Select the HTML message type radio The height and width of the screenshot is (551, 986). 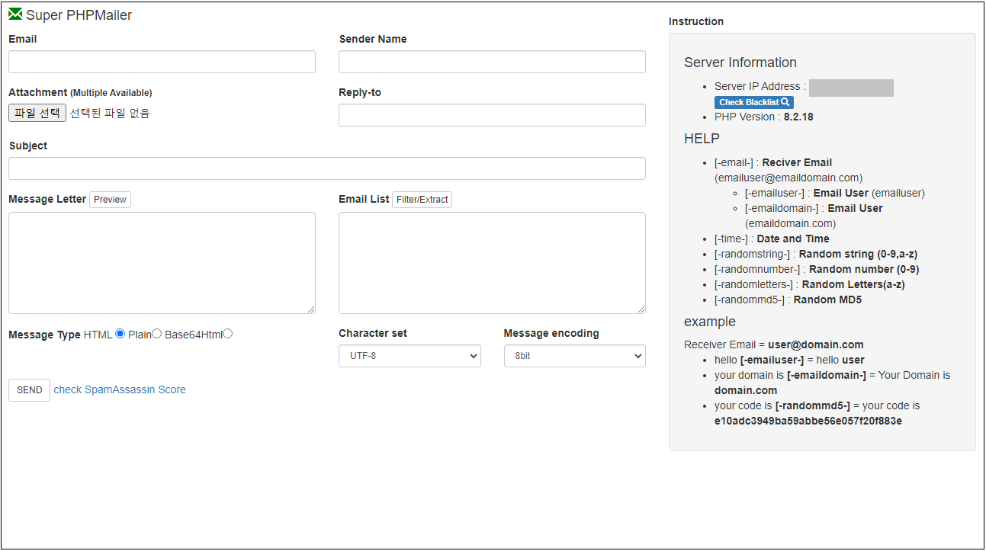120,334
